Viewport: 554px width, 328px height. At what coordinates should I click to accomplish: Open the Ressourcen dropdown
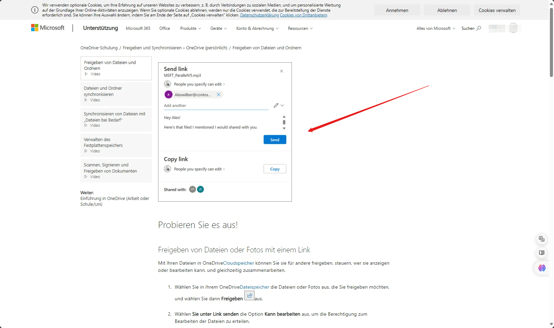[x=300, y=28]
